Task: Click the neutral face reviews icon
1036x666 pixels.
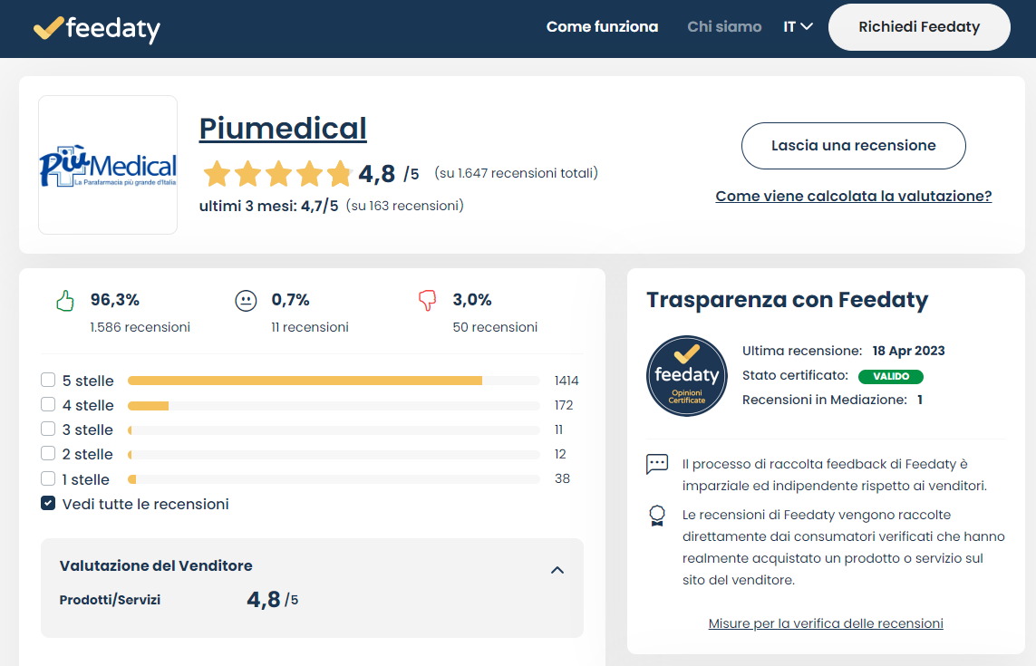Action: pyautogui.click(x=246, y=301)
